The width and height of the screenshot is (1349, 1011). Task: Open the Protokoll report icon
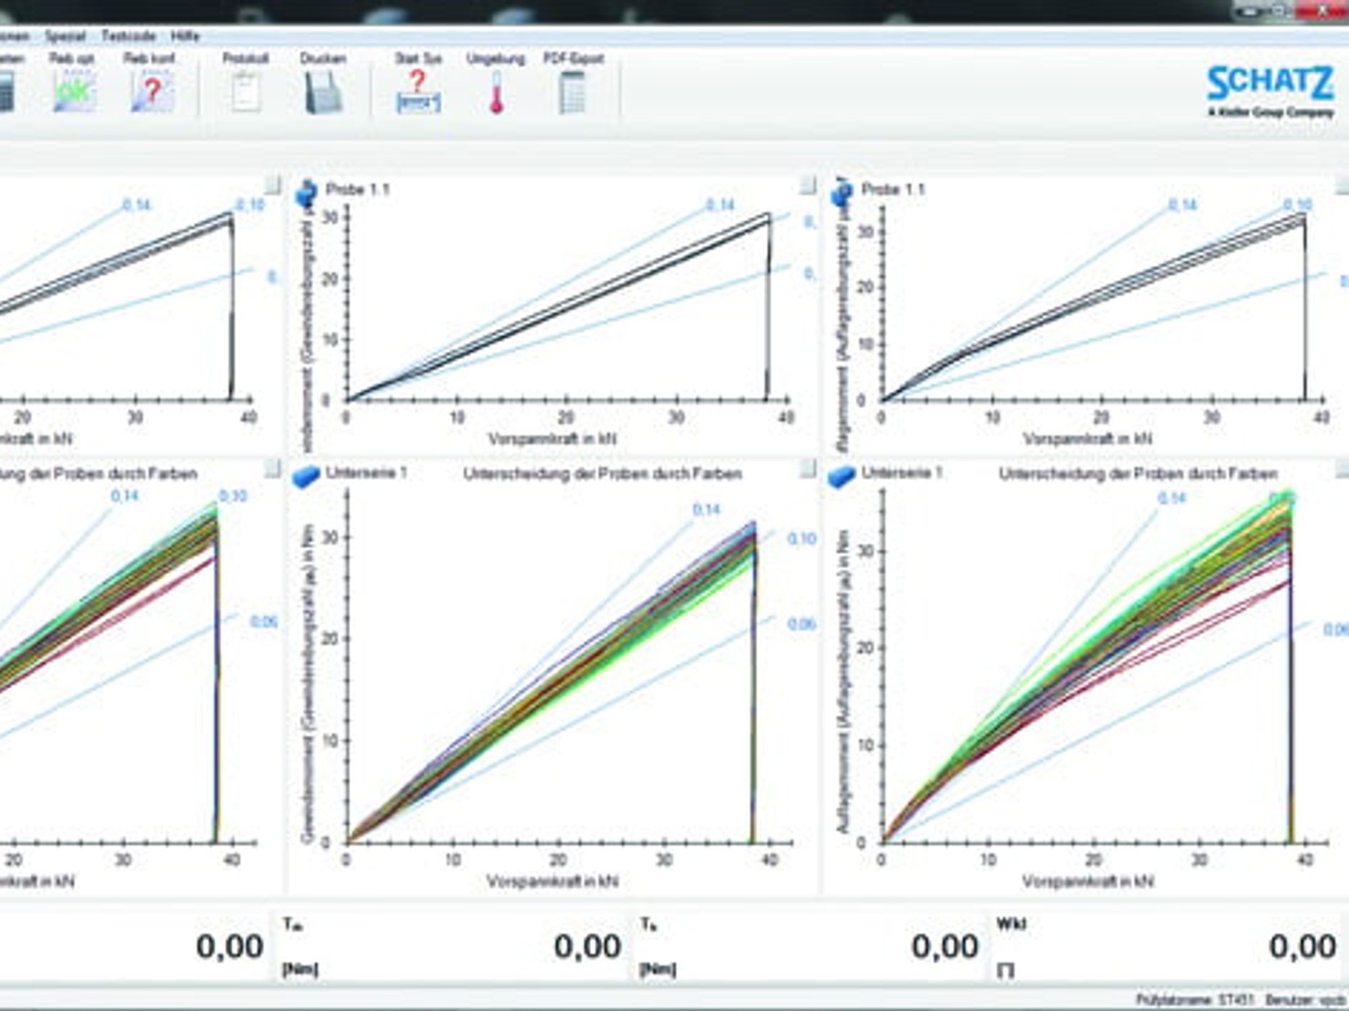tap(246, 92)
